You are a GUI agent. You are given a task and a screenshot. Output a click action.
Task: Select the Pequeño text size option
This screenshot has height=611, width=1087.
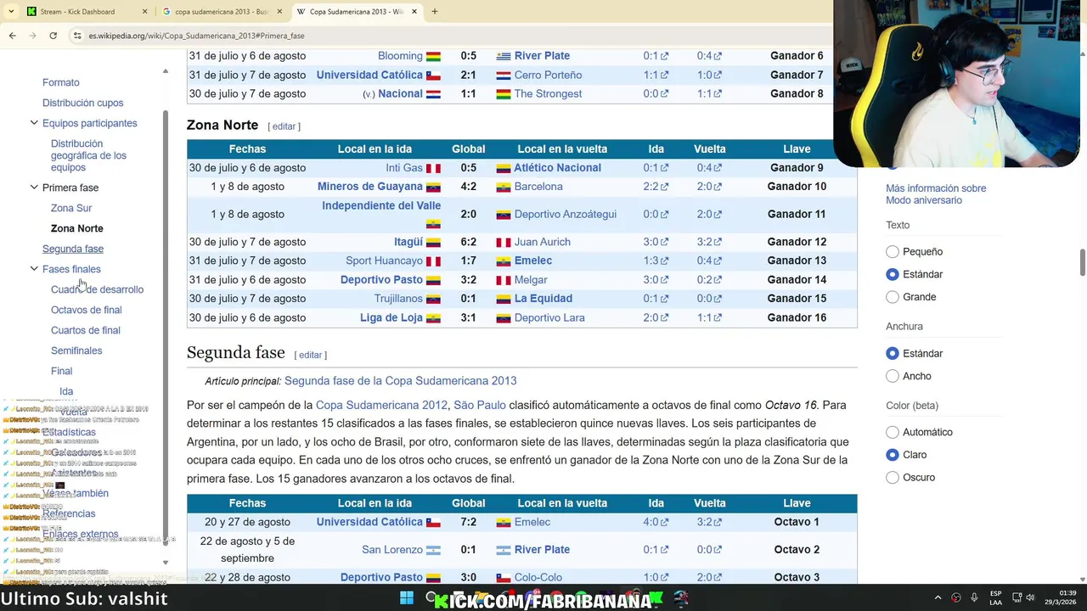(x=893, y=252)
